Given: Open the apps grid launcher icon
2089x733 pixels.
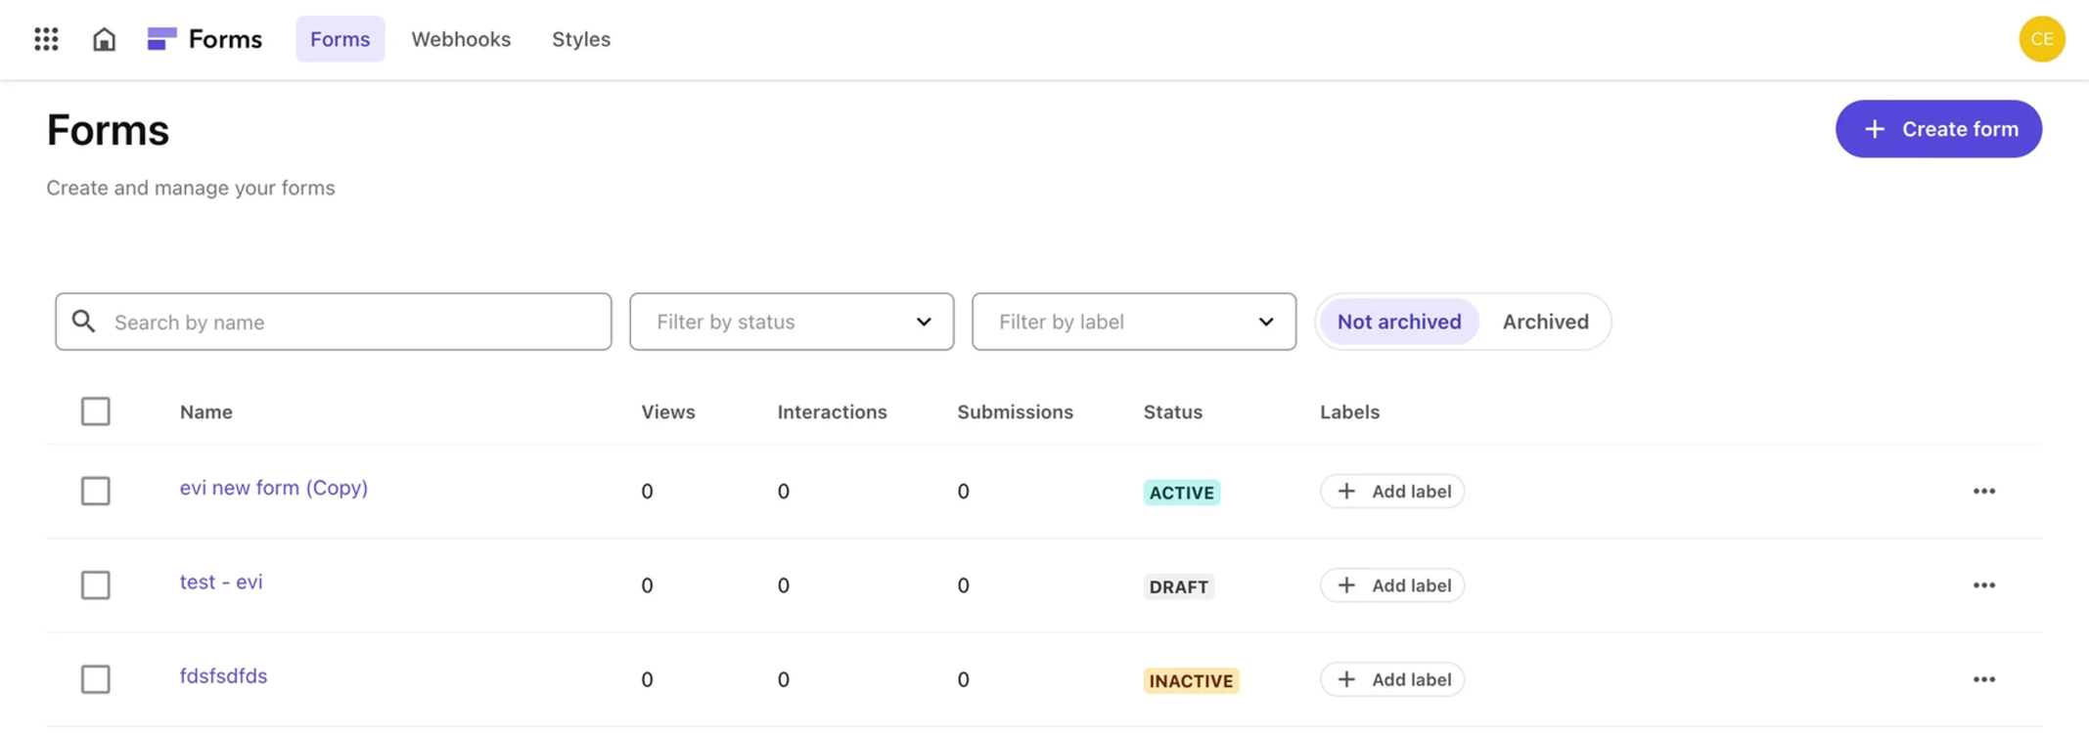Looking at the screenshot, I should pyautogui.click(x=46, y=39).
